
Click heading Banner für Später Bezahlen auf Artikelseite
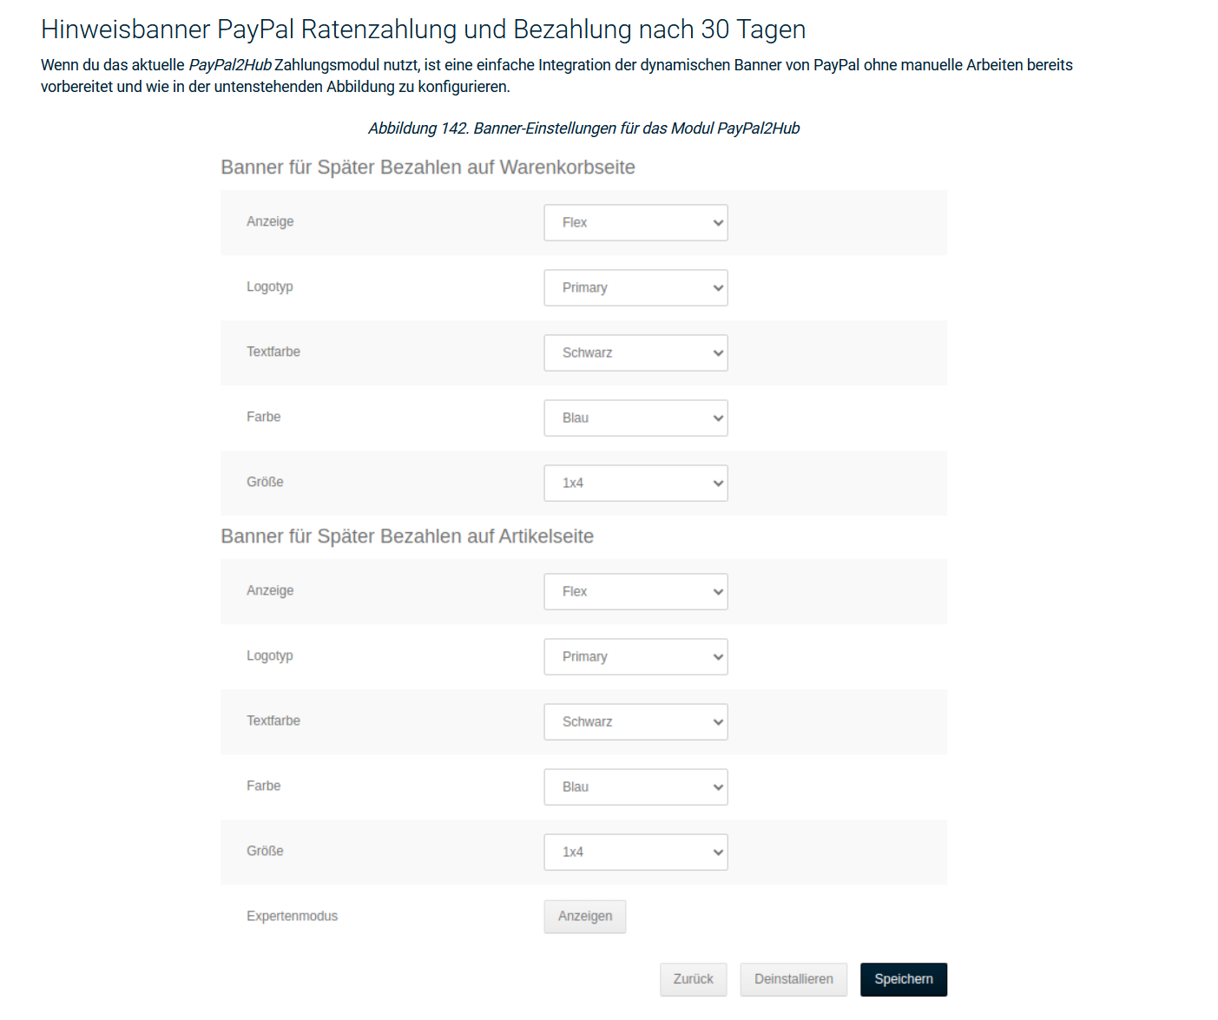pos(406,536)
